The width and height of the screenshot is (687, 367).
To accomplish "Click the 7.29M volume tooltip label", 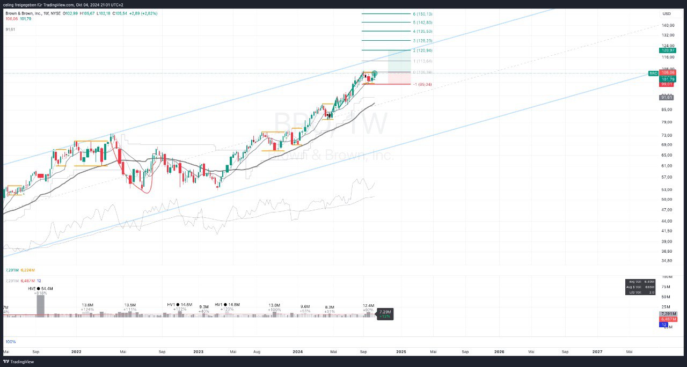I will 385,314.
